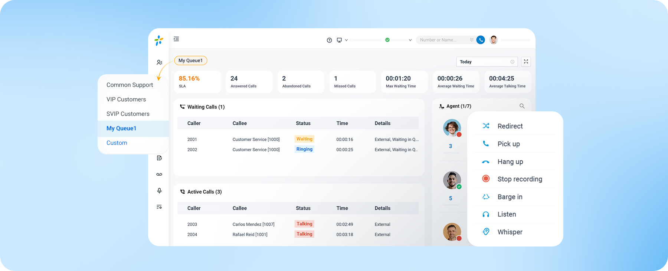This screenshot has height=271, width=668.
Task: Expand the presence status dropdown
Action: tap(410, 40)
